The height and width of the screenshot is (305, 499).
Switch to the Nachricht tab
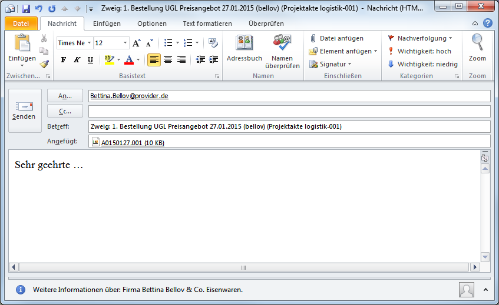click(62, 24)
